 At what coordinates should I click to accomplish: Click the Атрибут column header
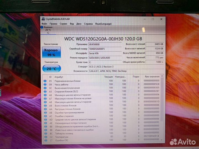point(59,77)
